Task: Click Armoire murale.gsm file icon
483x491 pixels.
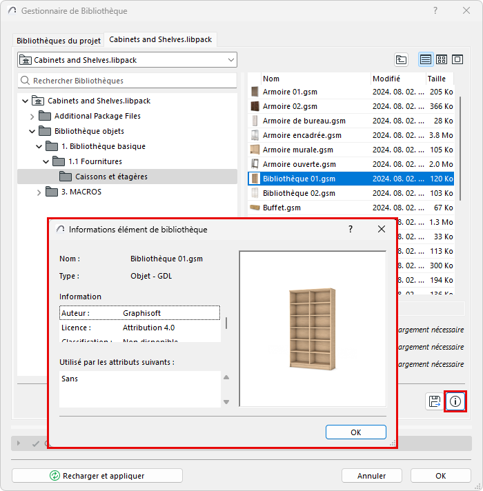Action: click(x=255, y=150)
